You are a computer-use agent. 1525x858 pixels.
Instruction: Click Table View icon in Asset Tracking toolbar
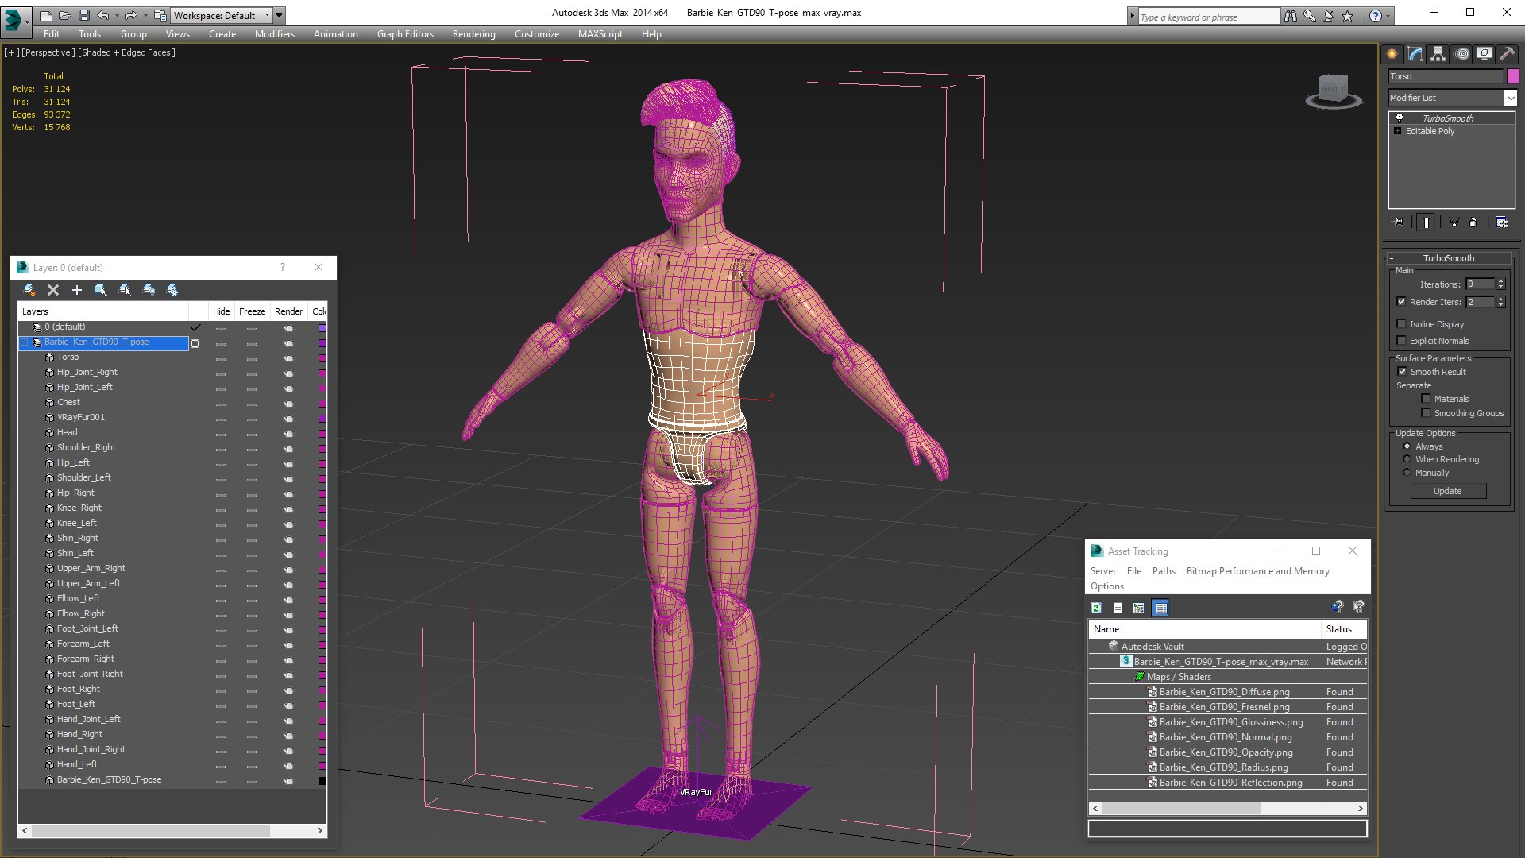point(1160,608)
